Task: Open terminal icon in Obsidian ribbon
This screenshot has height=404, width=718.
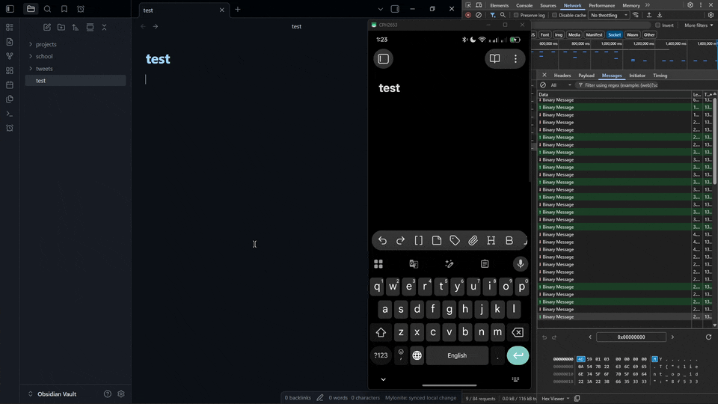Action: (10, 114)
